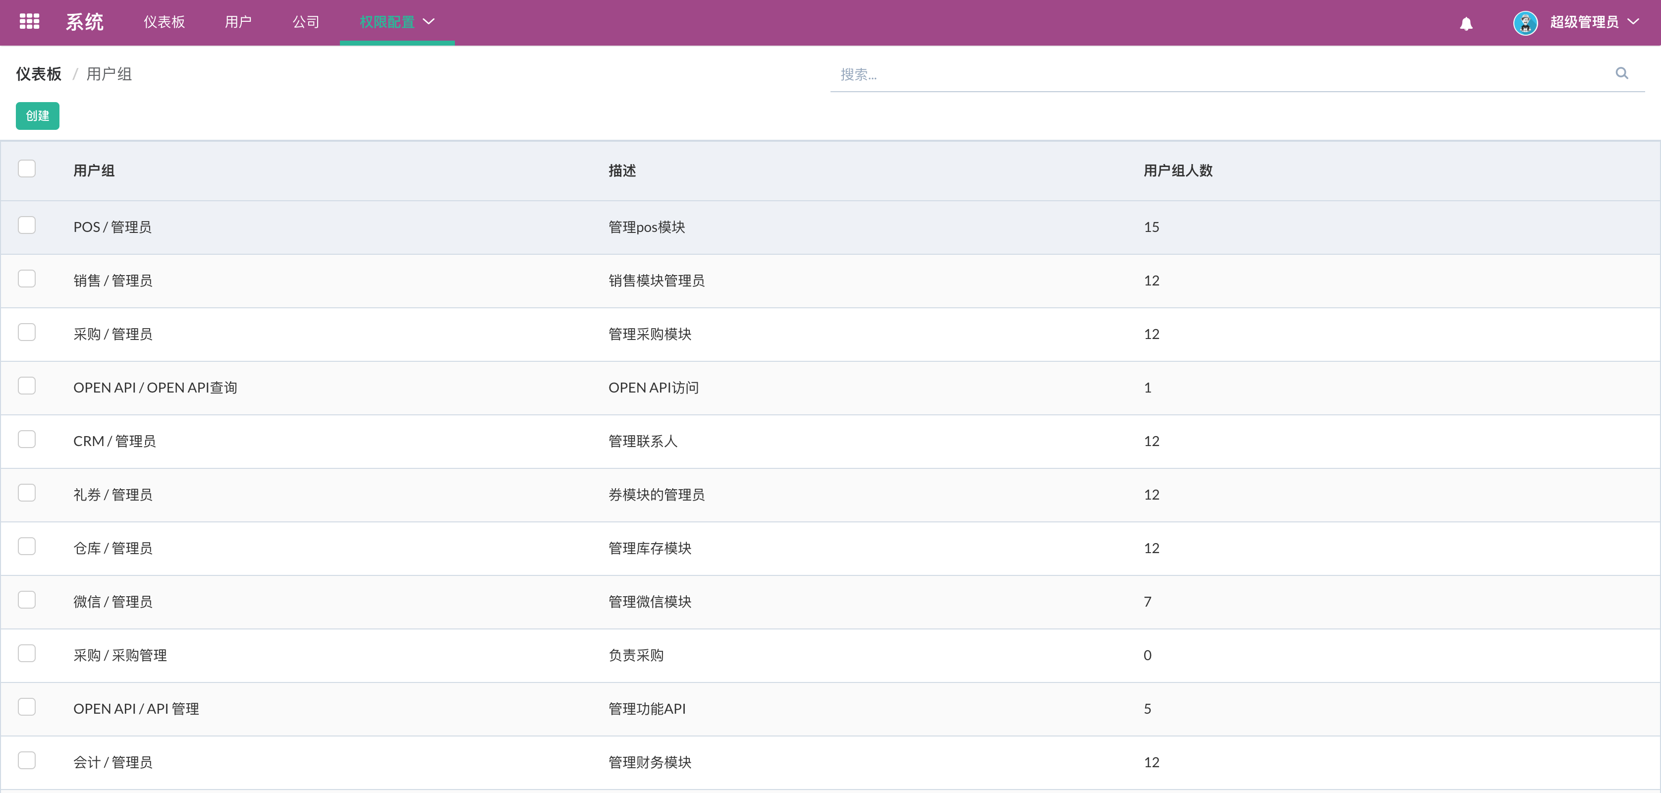Open the 超级管理员 account dropdown
The height and width of the screenshot is (793, 1661).
pos(1594,22)
